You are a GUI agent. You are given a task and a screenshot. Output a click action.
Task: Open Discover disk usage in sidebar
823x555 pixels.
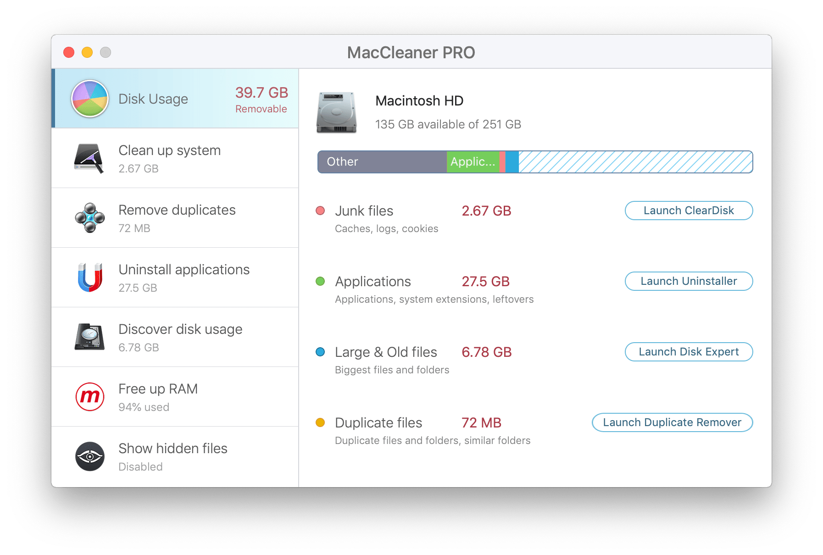[175, 337]
